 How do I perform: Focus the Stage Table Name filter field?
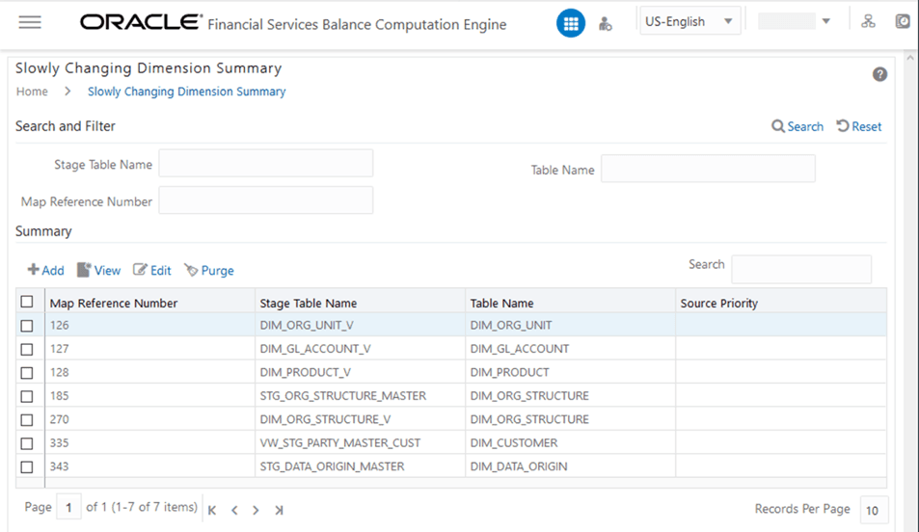[265, 164]
